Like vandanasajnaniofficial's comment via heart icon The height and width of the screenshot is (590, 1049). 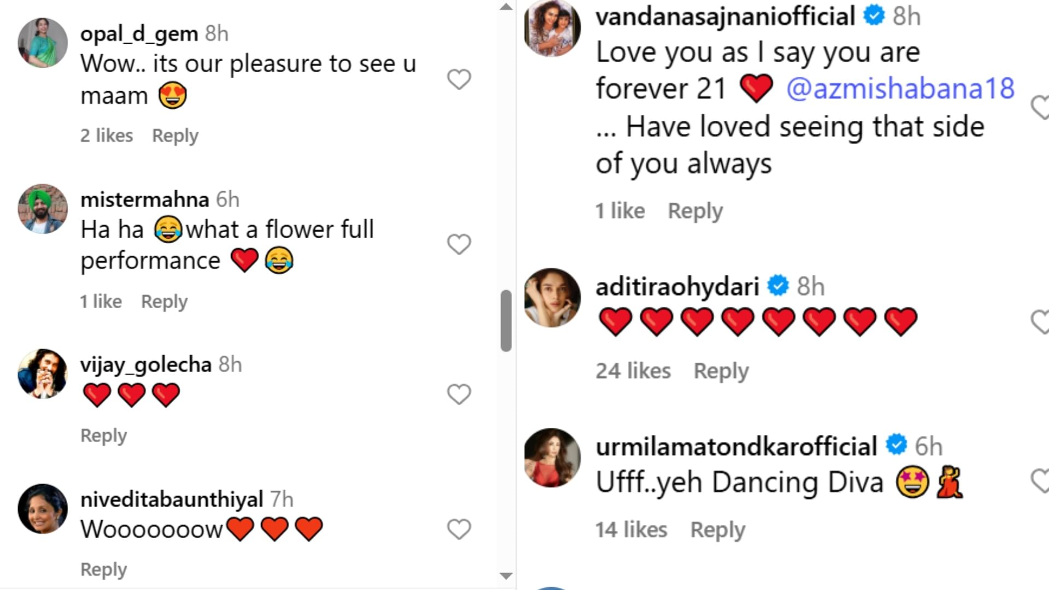(1040, 107)
